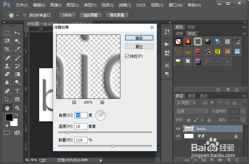Change screen mode icon in toolbox
Viewport: 249px width, 164px height.
(17, 133)
